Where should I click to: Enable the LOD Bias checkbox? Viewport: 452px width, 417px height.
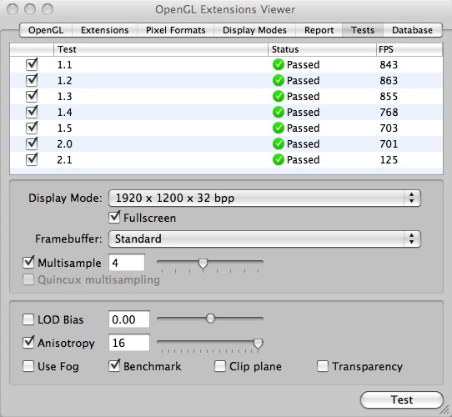(x=28, y=319)
